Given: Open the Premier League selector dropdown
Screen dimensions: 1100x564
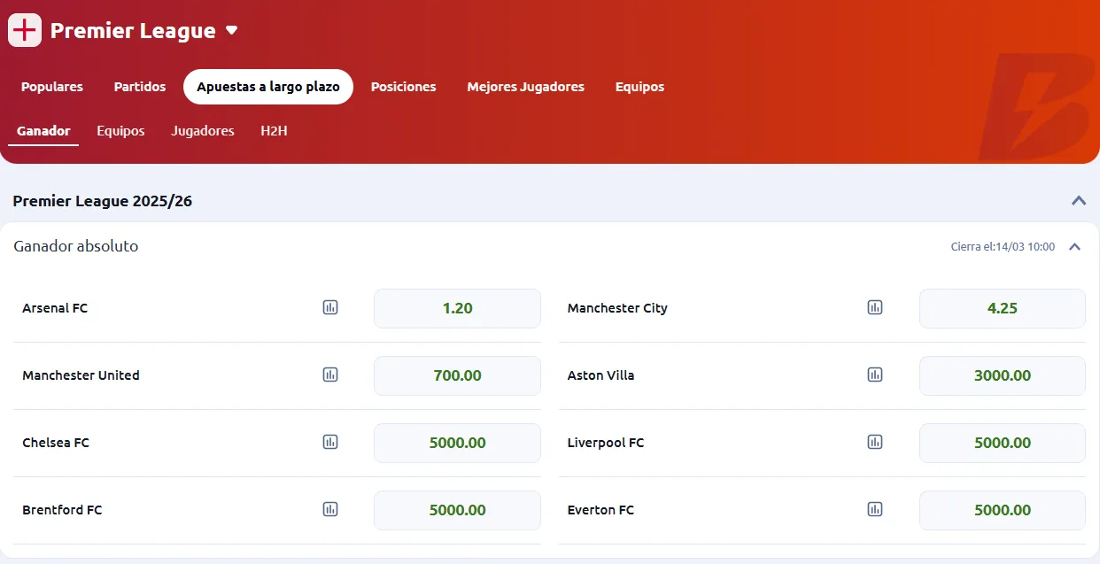Looking at the screenshot, I should click(232, 30).
